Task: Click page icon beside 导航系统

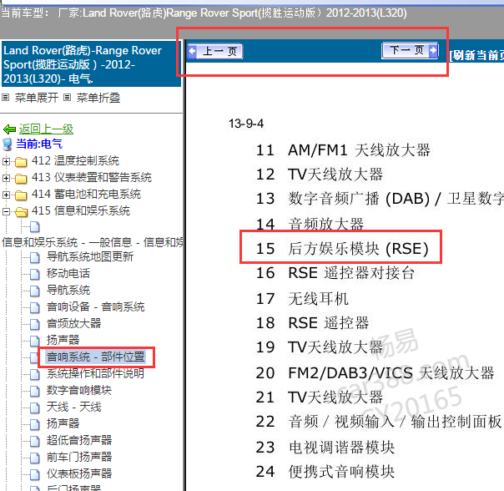Action: (x=35, y=291)
